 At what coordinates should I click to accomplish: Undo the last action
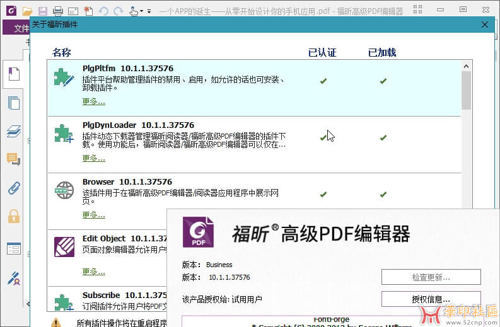[103, 11]
